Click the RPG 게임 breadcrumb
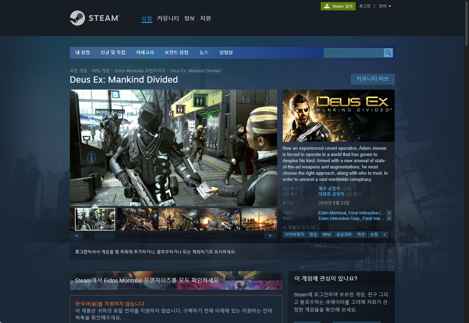 tap(101, 71)
